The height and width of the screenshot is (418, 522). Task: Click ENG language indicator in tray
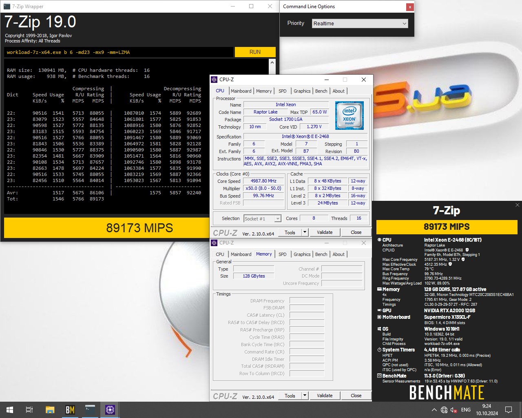[466, 410]
